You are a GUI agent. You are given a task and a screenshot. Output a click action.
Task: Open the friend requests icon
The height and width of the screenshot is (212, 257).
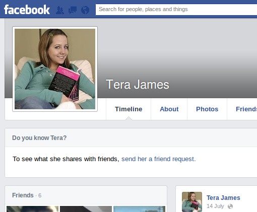click(x=60, y=10)
